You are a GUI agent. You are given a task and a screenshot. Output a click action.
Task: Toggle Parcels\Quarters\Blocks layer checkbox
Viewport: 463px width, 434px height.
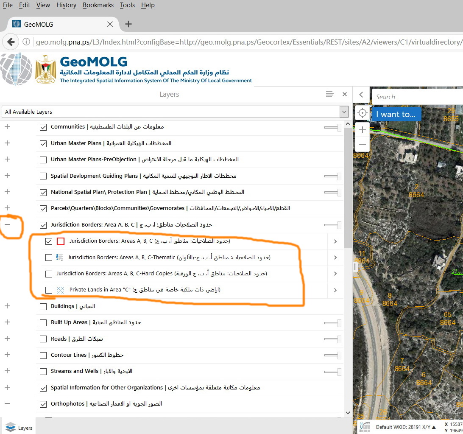pyautogui.click(x=43, y=209)
